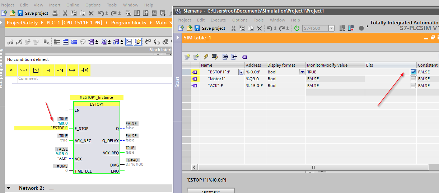
Task: Click PLC_1 [CPU 1511F-1 PN] breadcrumb
Action: coord(74,23)
